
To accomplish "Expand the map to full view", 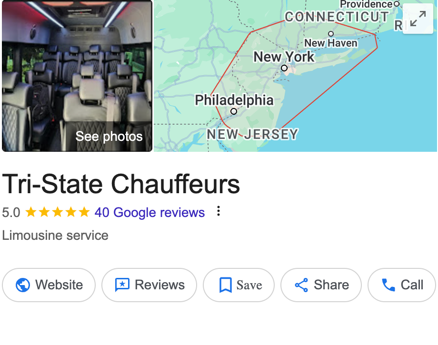I will point(418,19).
